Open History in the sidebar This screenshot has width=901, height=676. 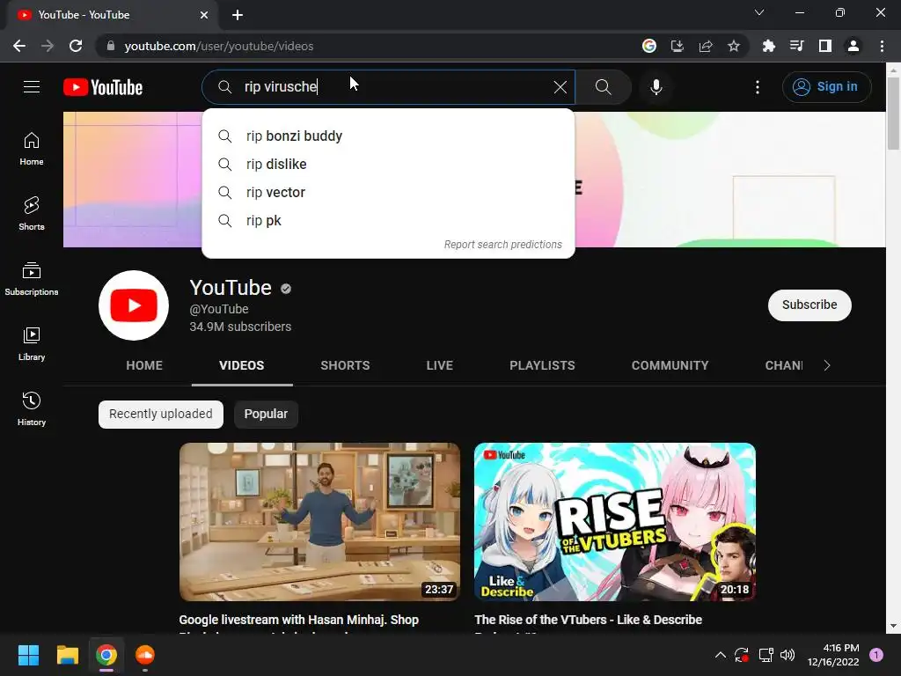(32, 408)
